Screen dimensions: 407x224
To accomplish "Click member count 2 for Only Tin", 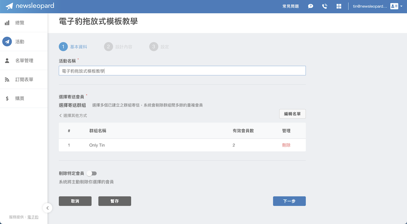I will 234,145.
